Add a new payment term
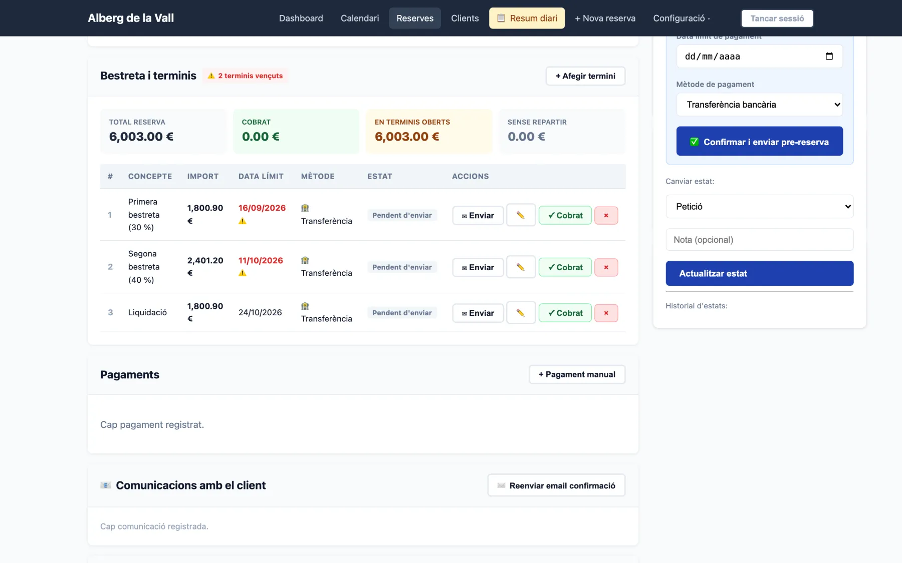The image size is (902, 563). pyautogui.click(x=585, y=76)
